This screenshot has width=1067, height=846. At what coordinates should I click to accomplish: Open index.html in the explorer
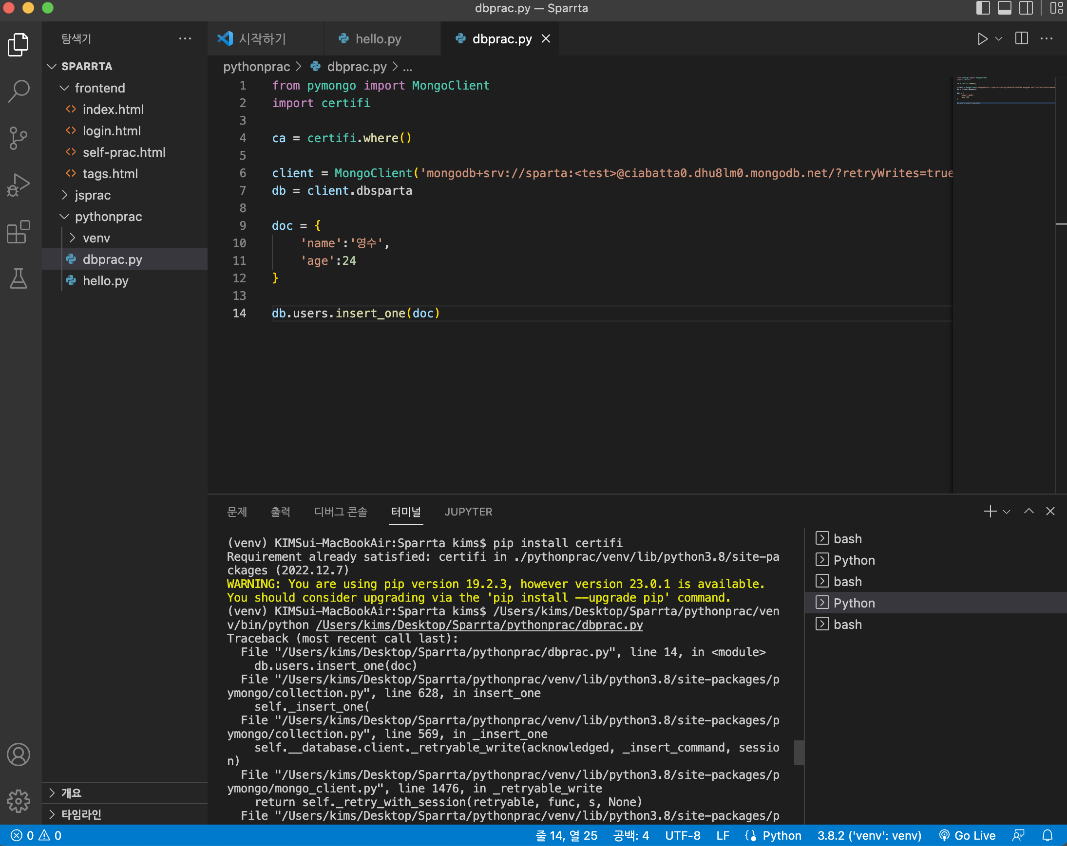125,109
